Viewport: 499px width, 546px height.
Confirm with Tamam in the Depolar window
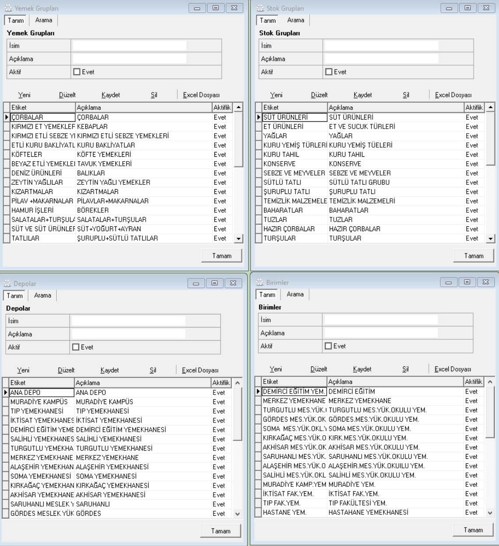coord(220,531)
